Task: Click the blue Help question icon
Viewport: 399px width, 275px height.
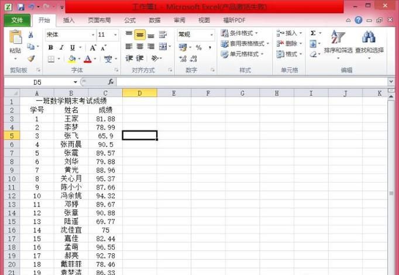Action: (359, 20)
